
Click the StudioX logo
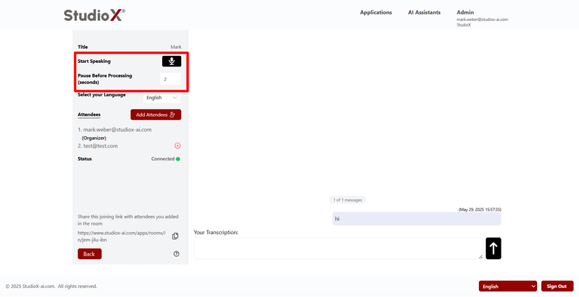coord(94,15)
